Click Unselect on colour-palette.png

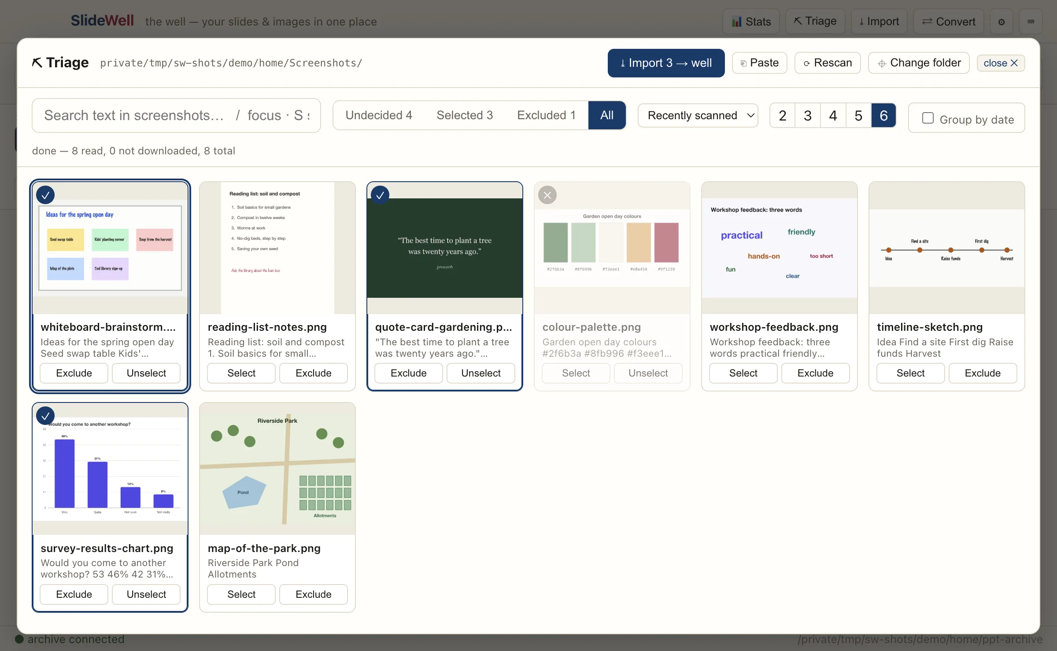point(648,373)
